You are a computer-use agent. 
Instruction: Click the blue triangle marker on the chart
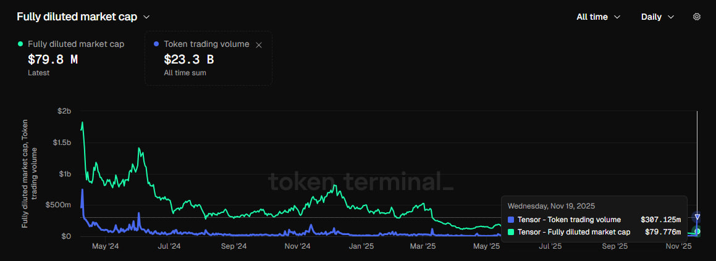pyautogui.click(x=697, y=217)
